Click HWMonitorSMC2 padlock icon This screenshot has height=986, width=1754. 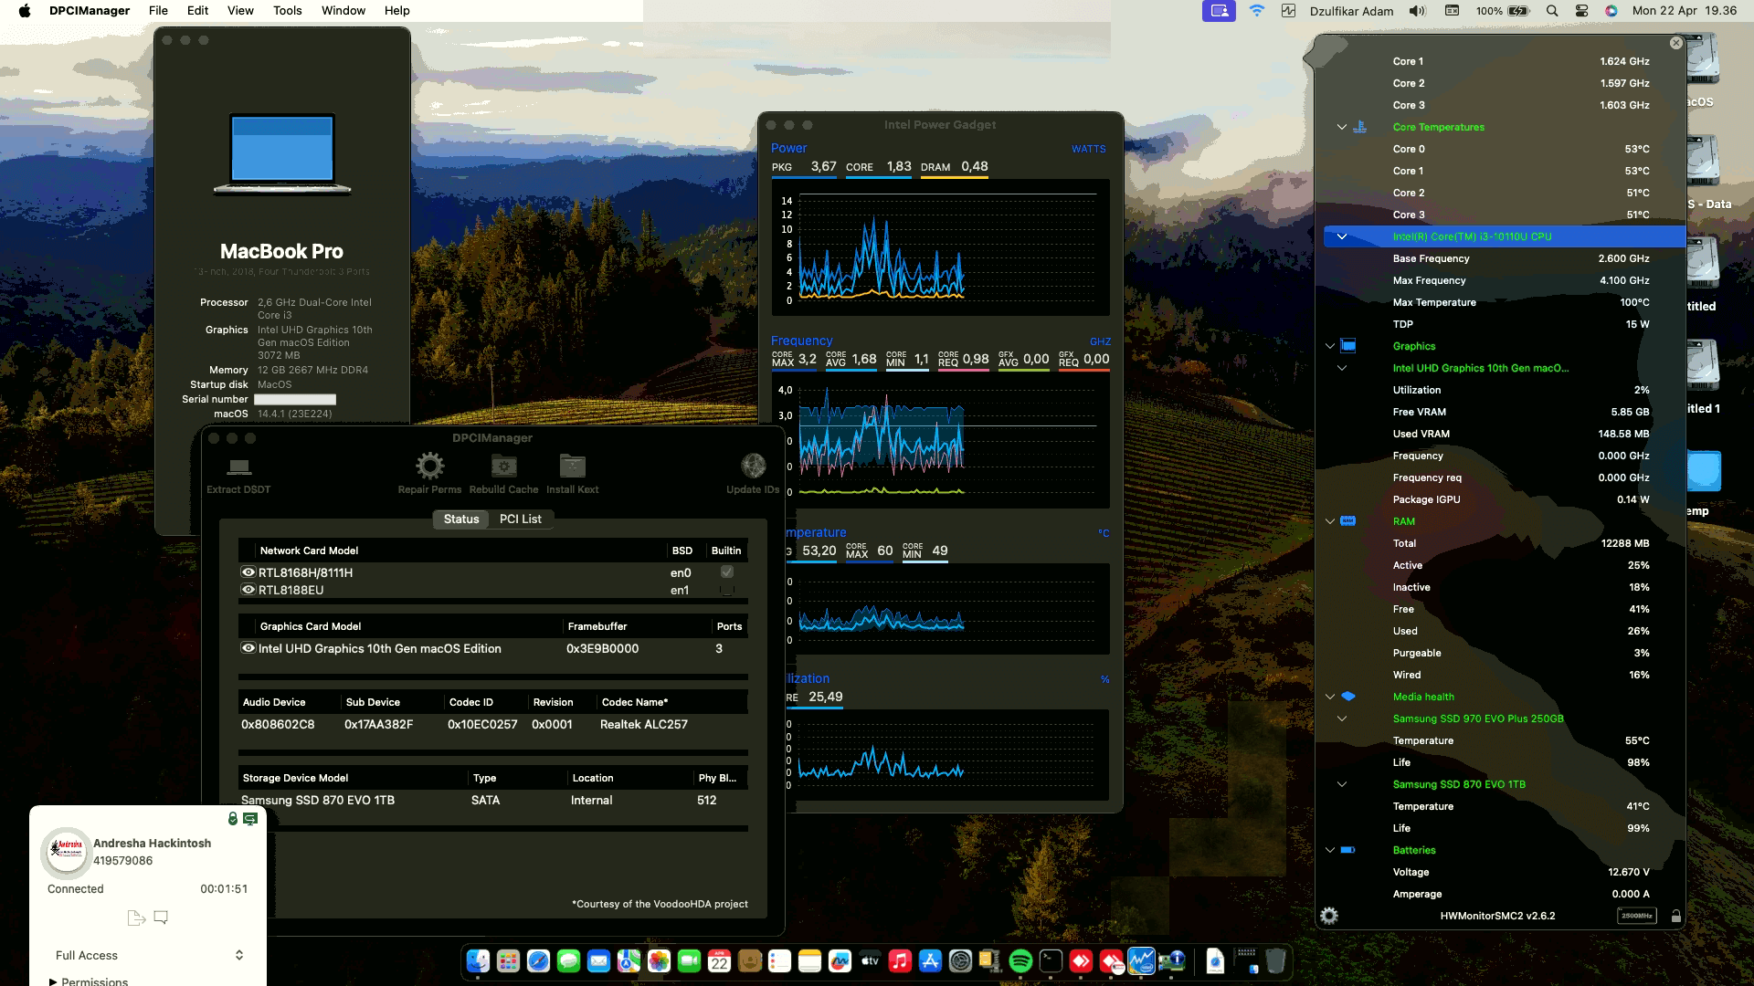1675,916
